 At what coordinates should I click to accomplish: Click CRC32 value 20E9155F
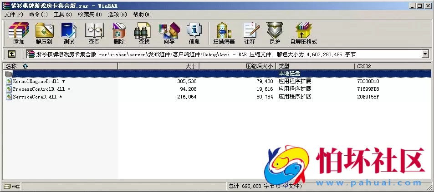click(x=368, y=97)
